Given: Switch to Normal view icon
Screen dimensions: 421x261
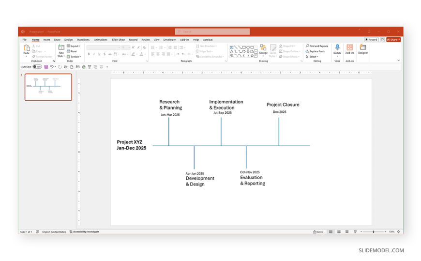Looking at the screenshot, I should click(331, 231).
